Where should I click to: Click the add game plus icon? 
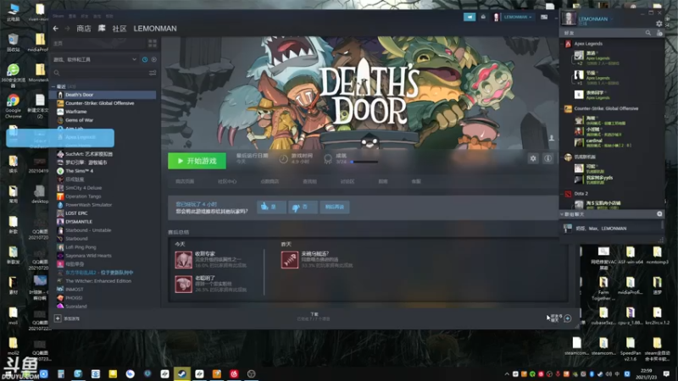tap(58, 318)
